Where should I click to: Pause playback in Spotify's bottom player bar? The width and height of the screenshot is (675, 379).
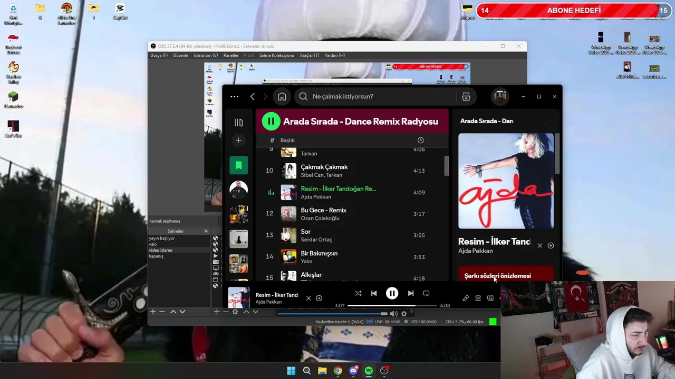click(x=392, y=293)
